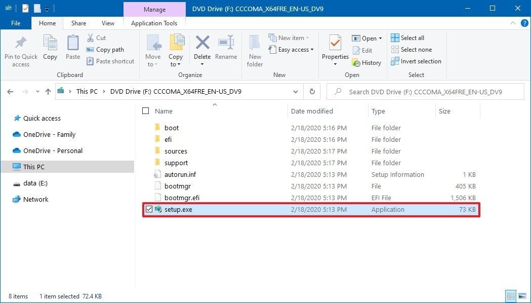
Task: Open the Application Tools tab
Action: pyautogui.click(x=154, y=23)
